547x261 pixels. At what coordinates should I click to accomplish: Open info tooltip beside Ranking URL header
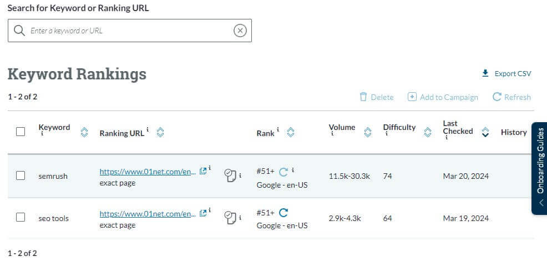[x=148, y=129]
